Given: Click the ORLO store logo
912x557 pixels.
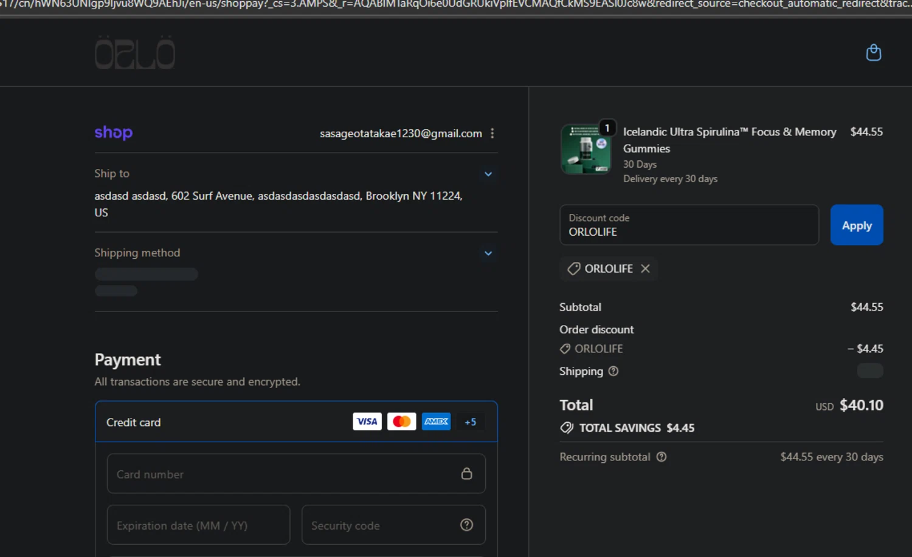Looking at the screenshot, I should (135, 52).
